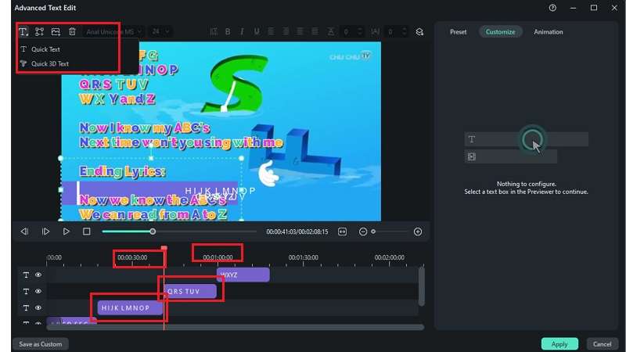Zoom in the timeline with plus icon
626x352 pixels.
point(418,232)
